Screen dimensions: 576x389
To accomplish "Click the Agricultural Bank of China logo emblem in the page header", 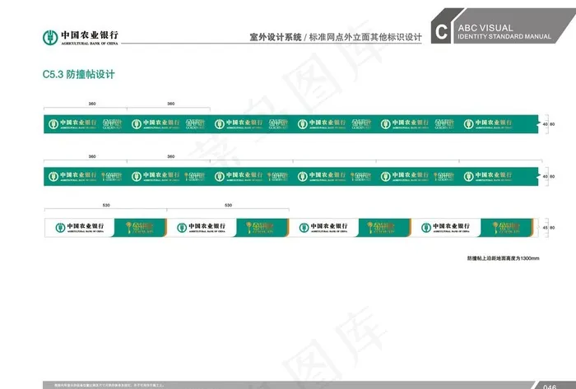I will (50, 38).
